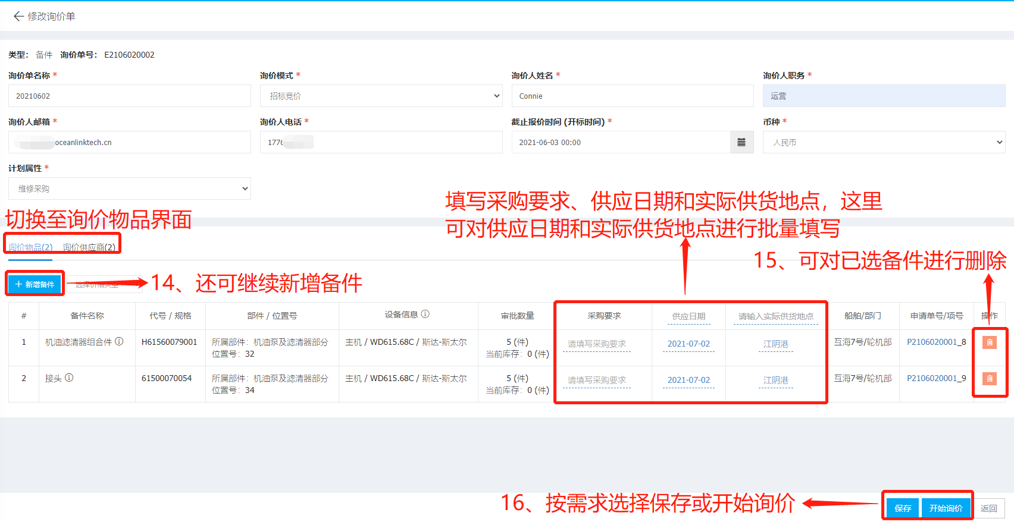Expand the 计划属性 dropdown
1014x522 pixels.
pos(130,188)
